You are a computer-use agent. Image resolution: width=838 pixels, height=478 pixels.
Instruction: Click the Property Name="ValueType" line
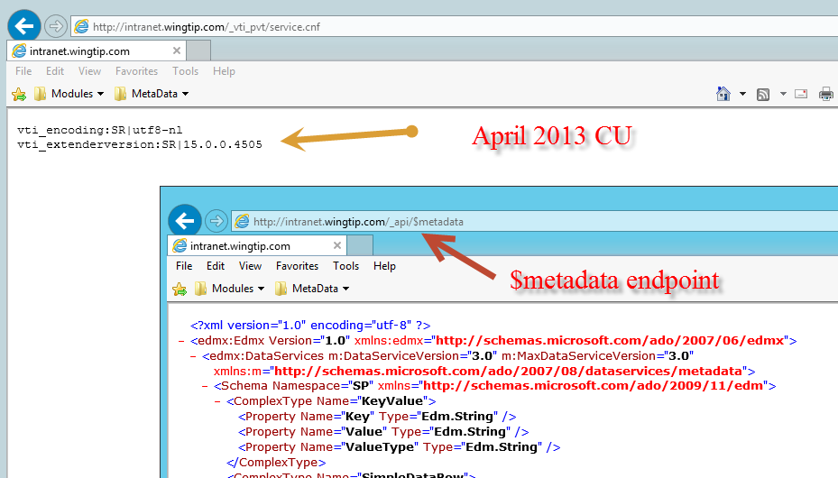(400, 447)
